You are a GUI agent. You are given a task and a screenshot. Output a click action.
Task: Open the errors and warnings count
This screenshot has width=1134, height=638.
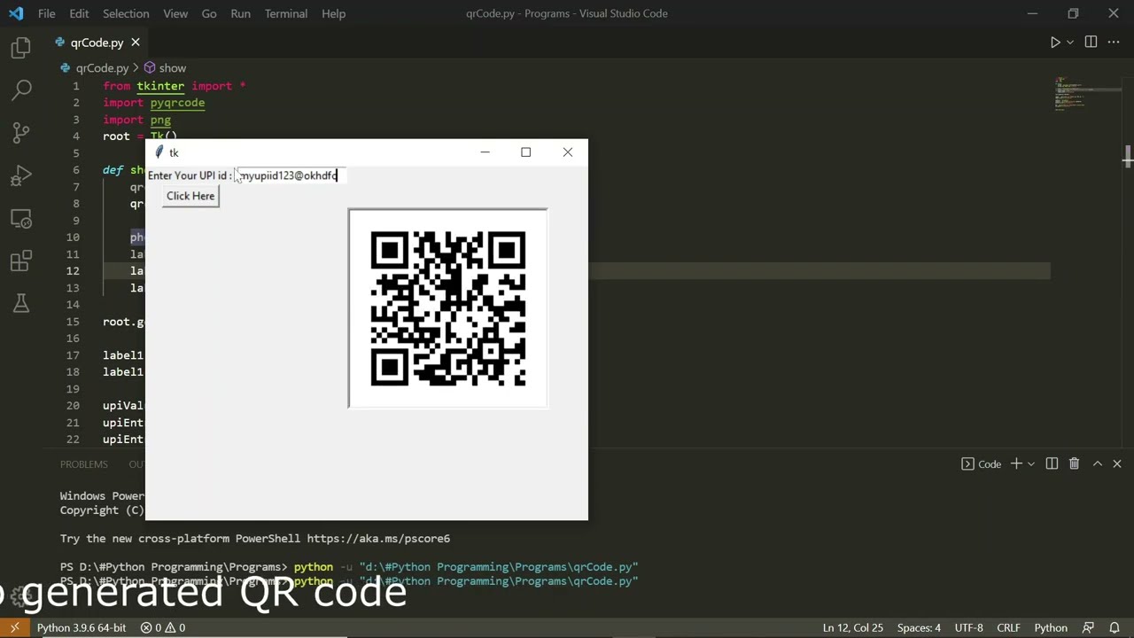point(163,627)
